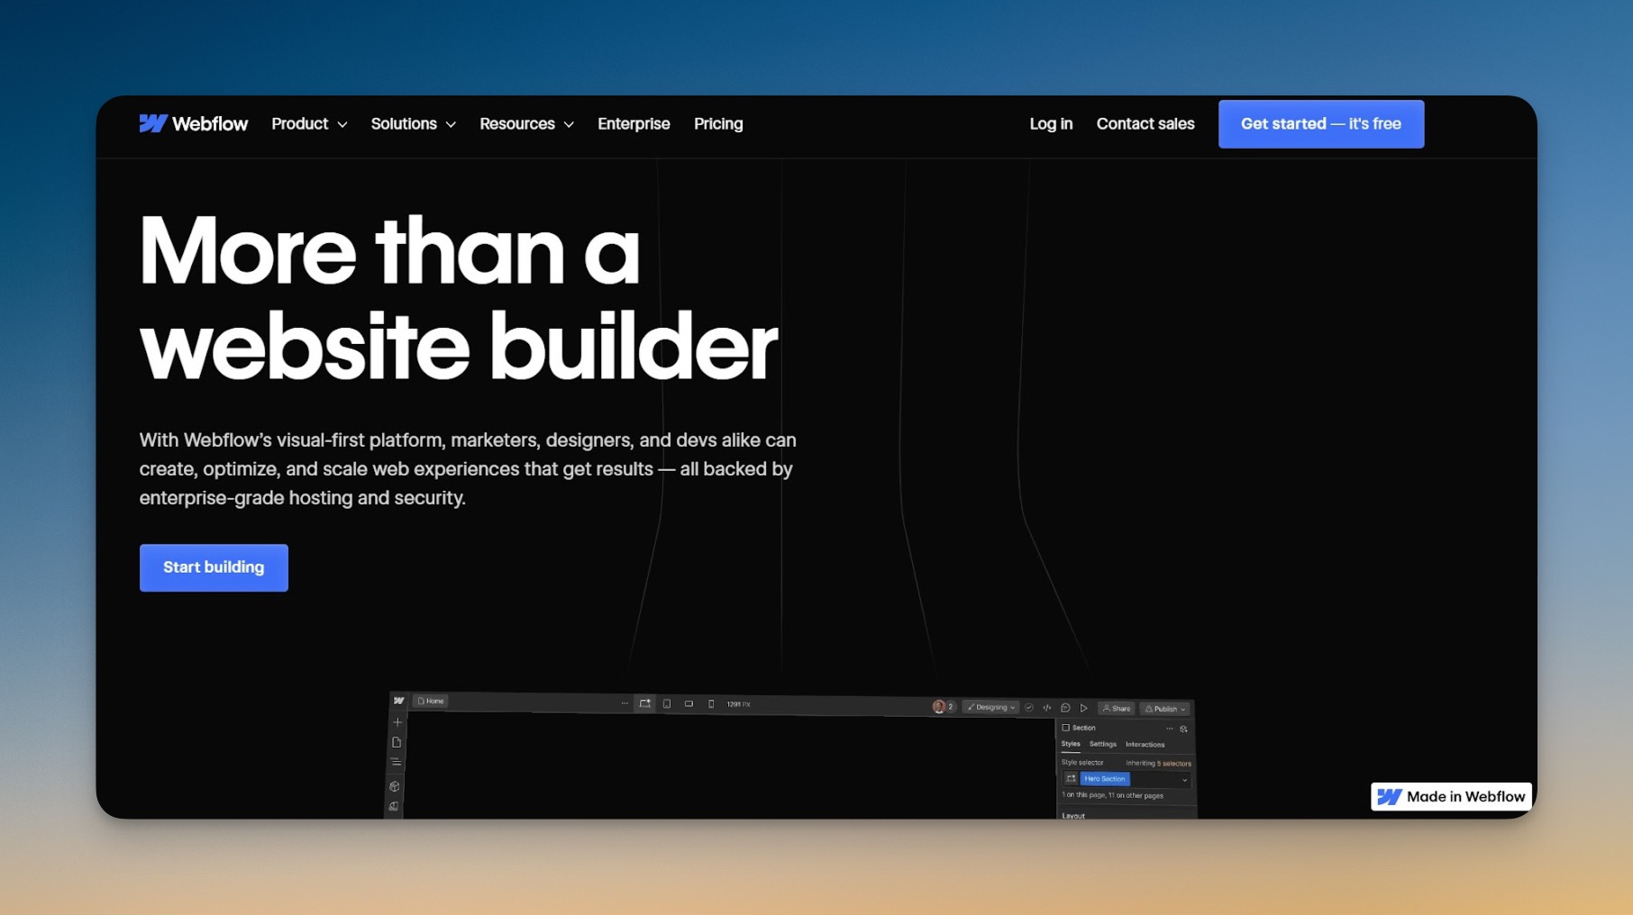The width and height of the screenshot is (1633, 915).
Task: Open the Home page selector in Designer
Action: point(431,701)
